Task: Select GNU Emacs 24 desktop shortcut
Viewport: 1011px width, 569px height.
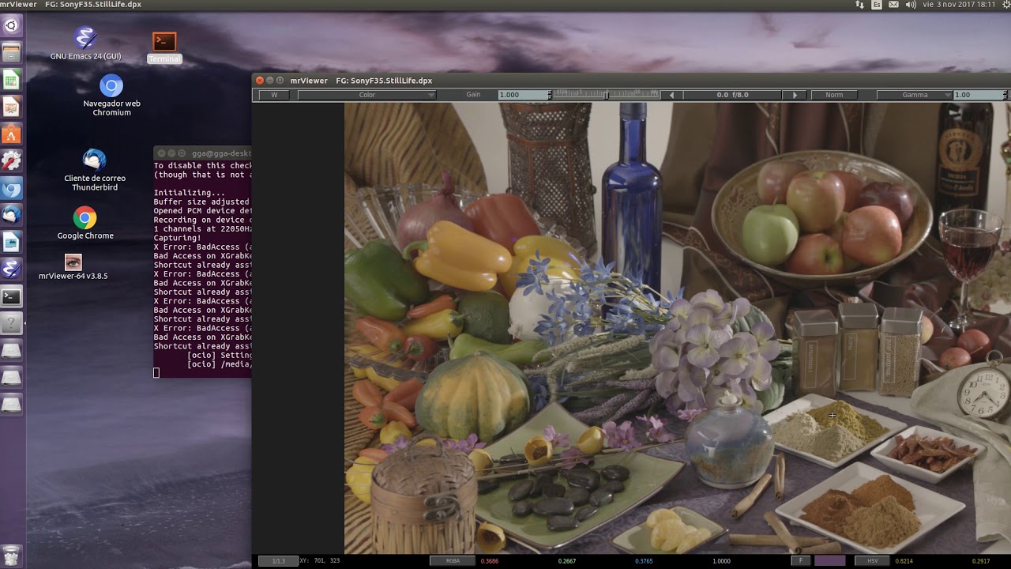Action: 85,44
